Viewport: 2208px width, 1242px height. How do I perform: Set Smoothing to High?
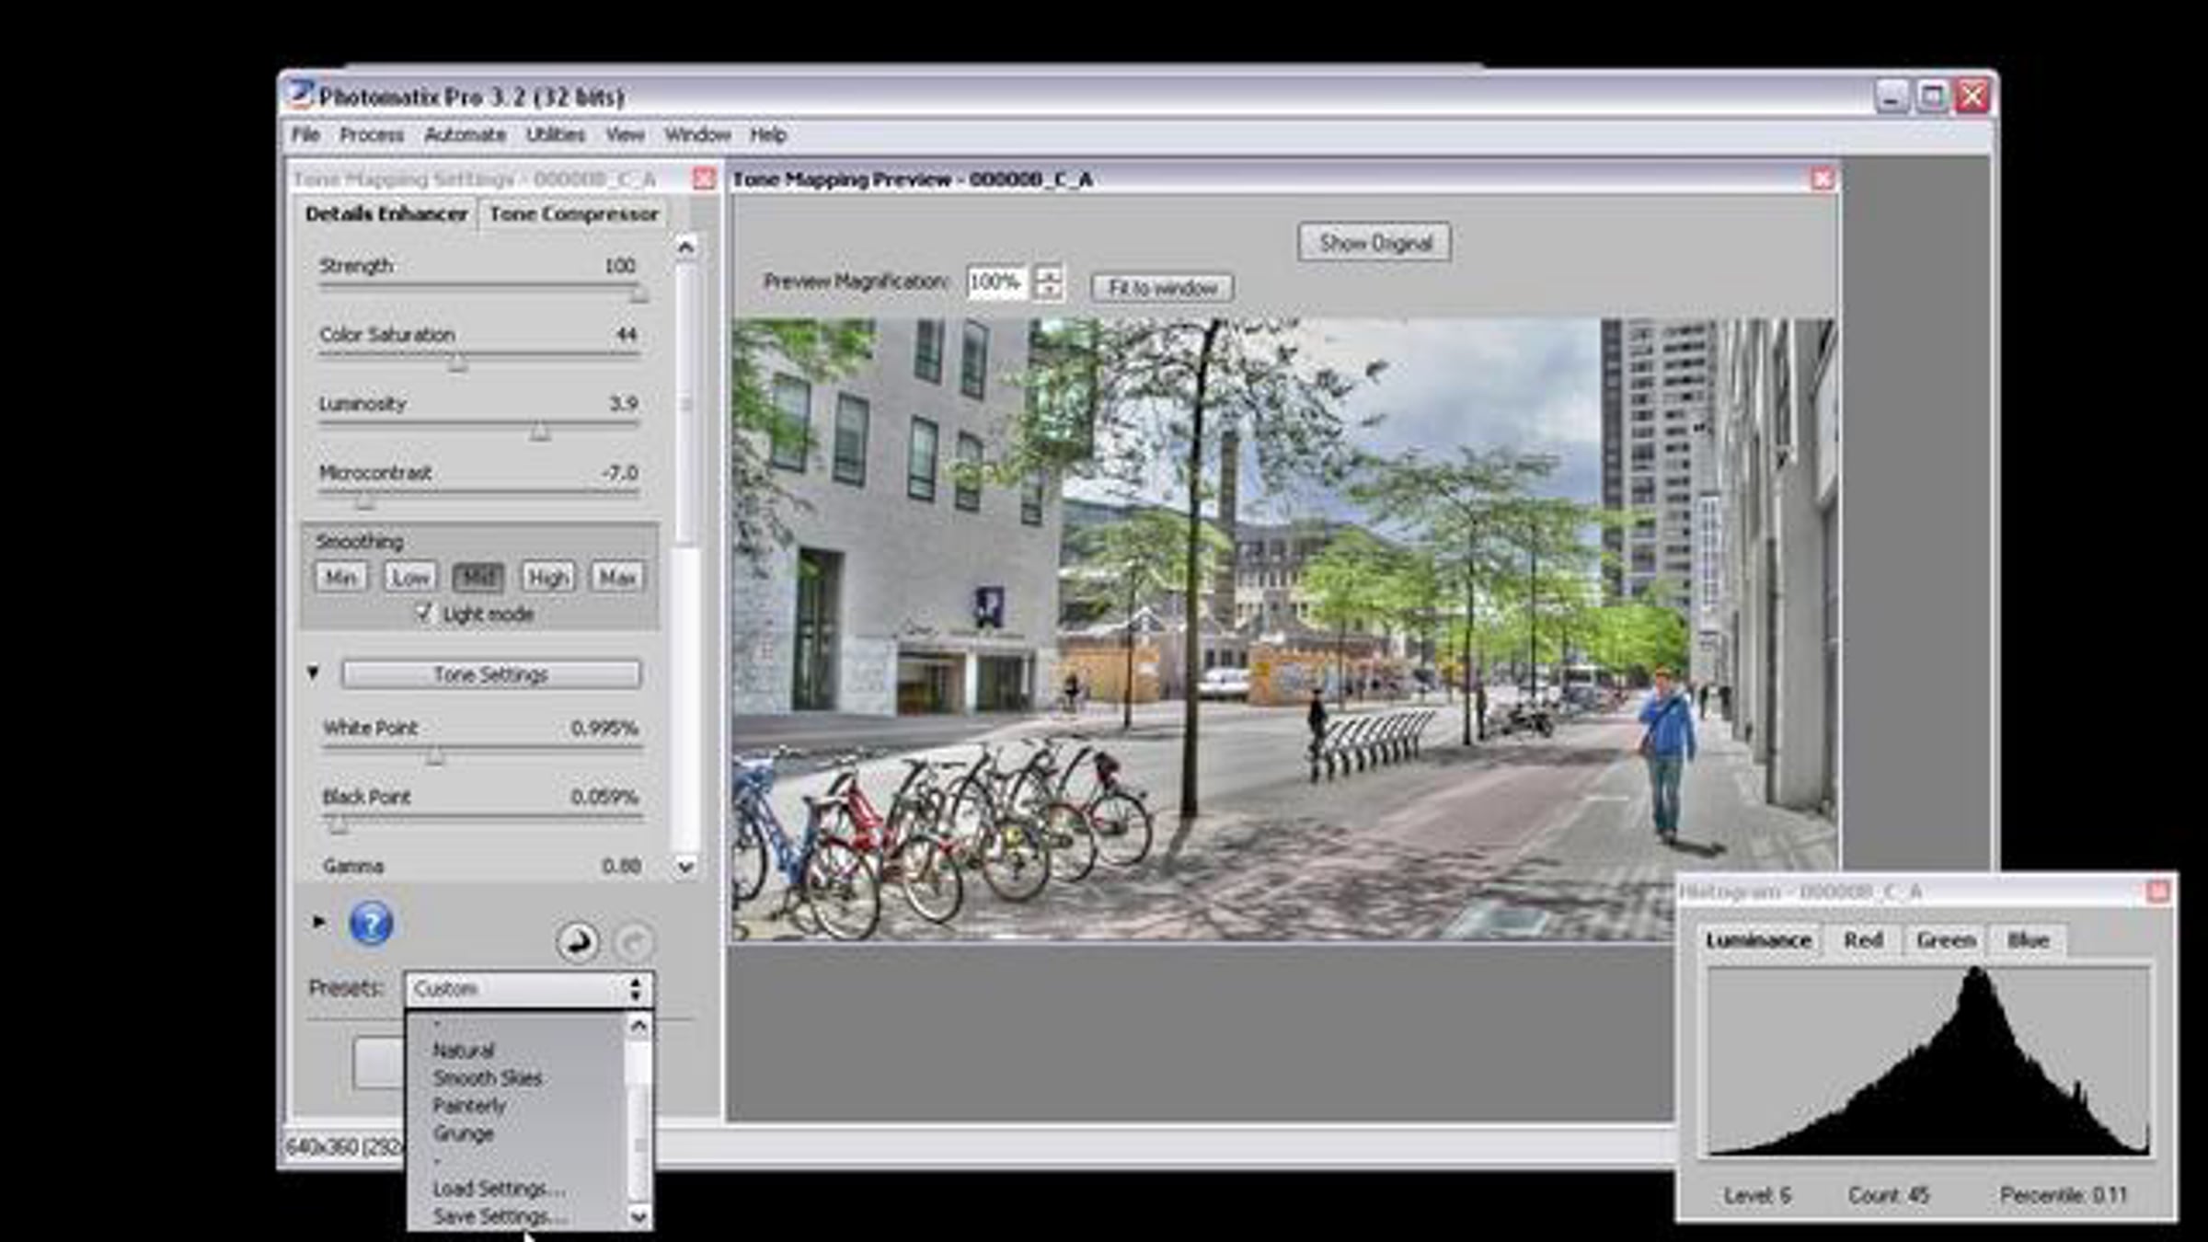pos(547,577)
